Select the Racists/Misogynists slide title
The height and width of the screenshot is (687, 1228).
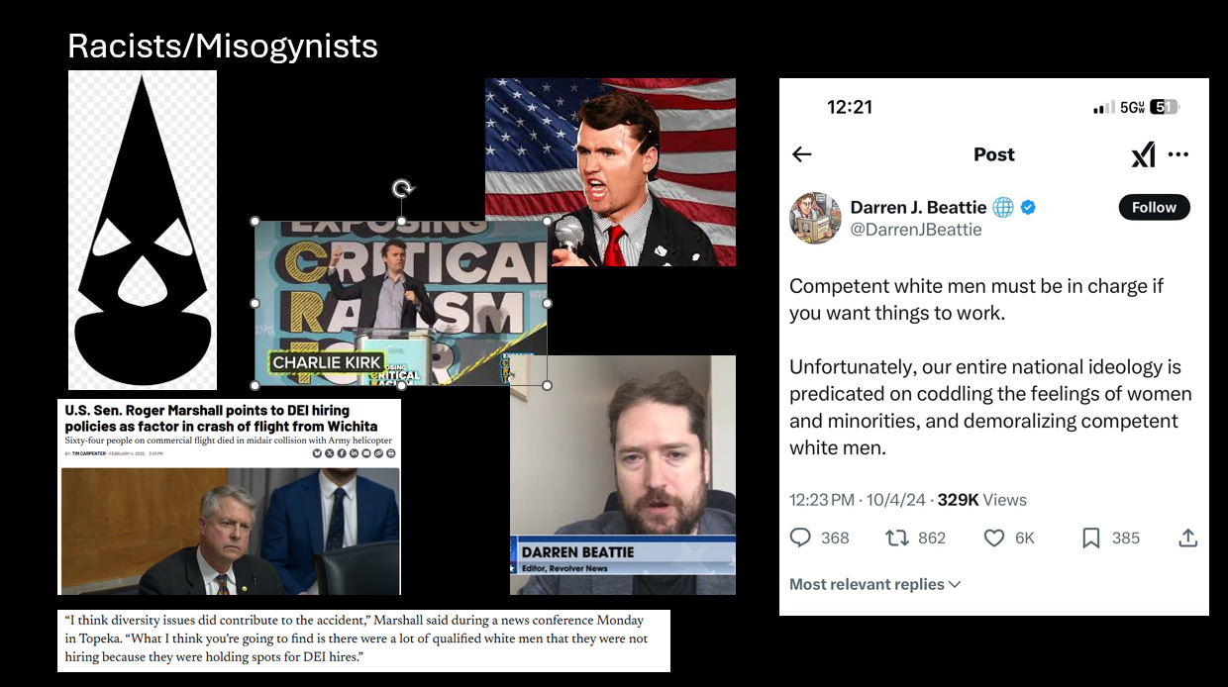click(223, 46)
